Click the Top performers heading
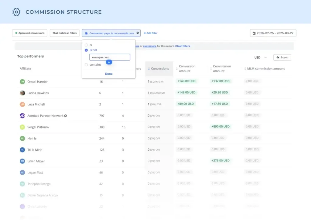 (x=30, y=56)
